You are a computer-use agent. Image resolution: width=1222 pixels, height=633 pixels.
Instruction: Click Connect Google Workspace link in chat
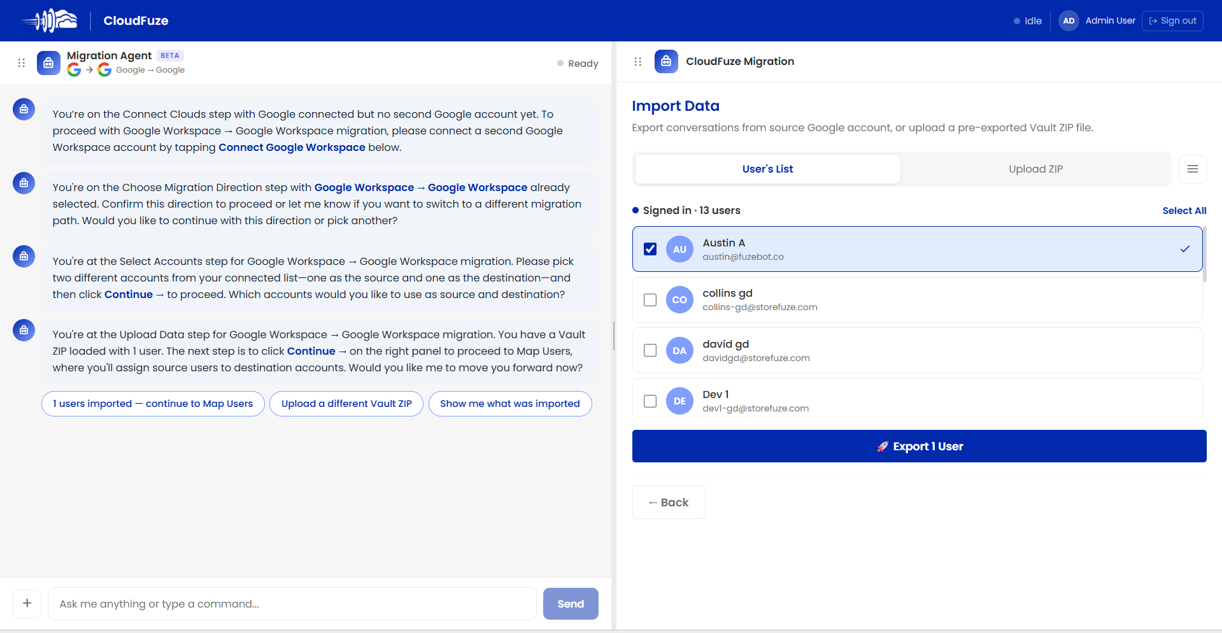click(x=292, y=147)
